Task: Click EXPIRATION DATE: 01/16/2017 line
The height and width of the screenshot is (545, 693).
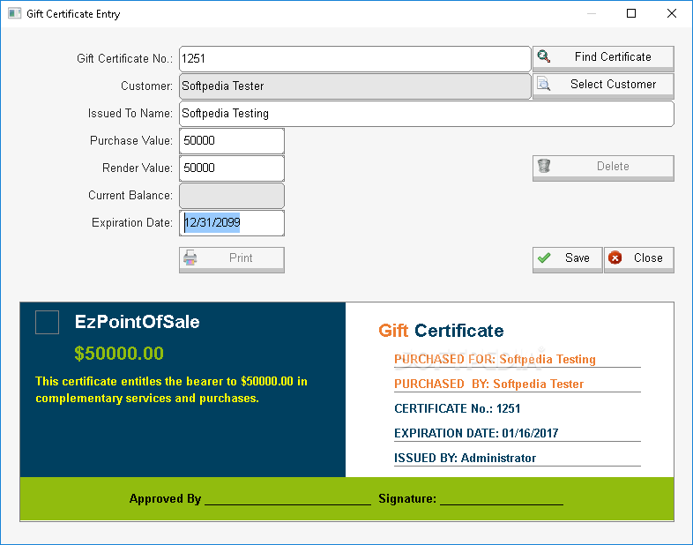Action: click(x=476, y=433)
